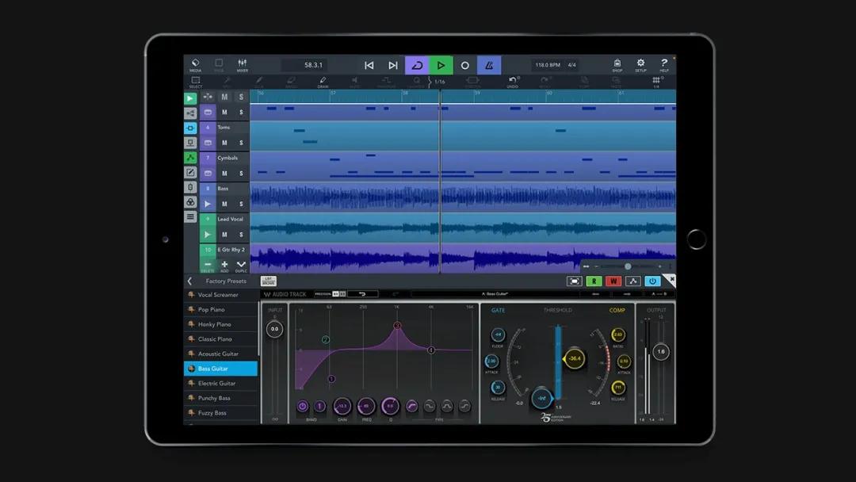Adjust the Output level slider knob
The image size is (856, 482).
[661, 351]
